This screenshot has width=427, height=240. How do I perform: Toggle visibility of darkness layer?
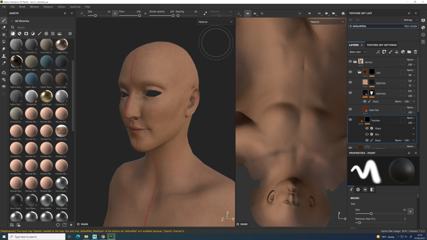350,92
